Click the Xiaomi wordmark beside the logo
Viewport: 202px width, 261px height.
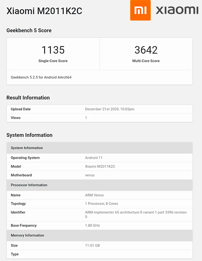(x=177, y=10)
